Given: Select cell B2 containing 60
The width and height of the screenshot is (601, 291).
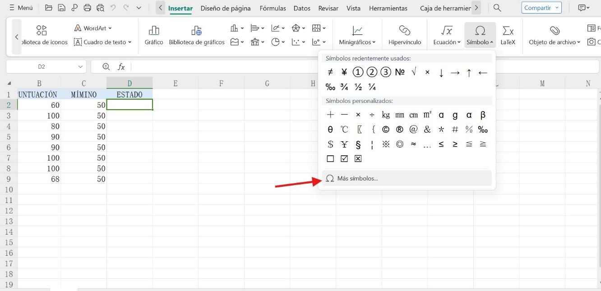Looking at the screenshot, I should pos(39,105).
